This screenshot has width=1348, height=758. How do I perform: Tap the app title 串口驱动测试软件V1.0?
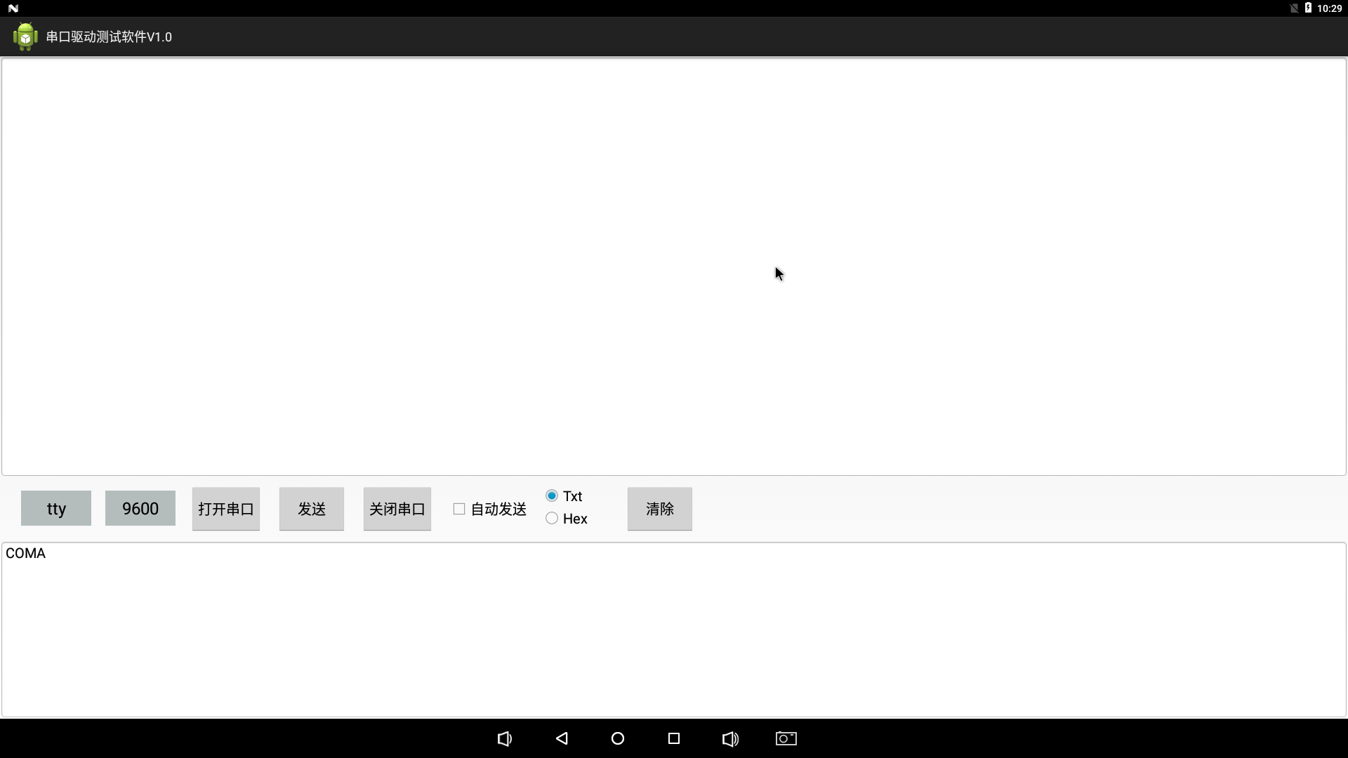(x=107, y=36)
